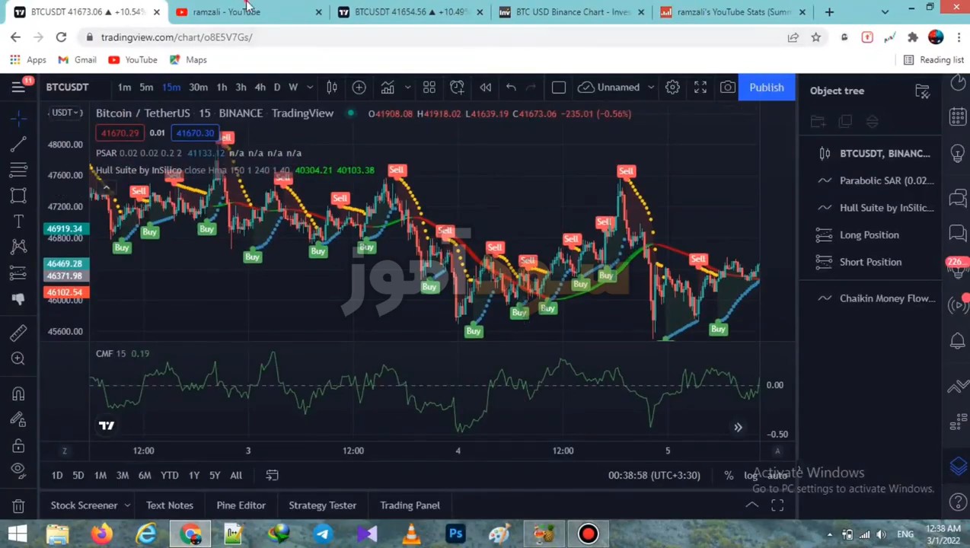Set date range to YTD

point(169,476)
